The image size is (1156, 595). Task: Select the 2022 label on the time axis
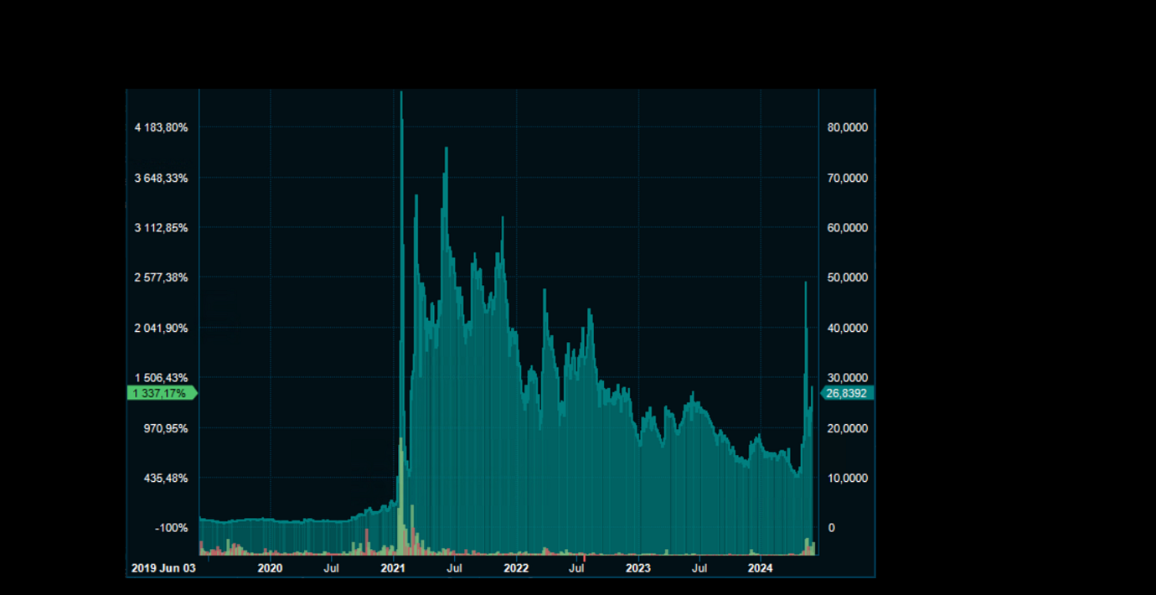tap(516, 568)
